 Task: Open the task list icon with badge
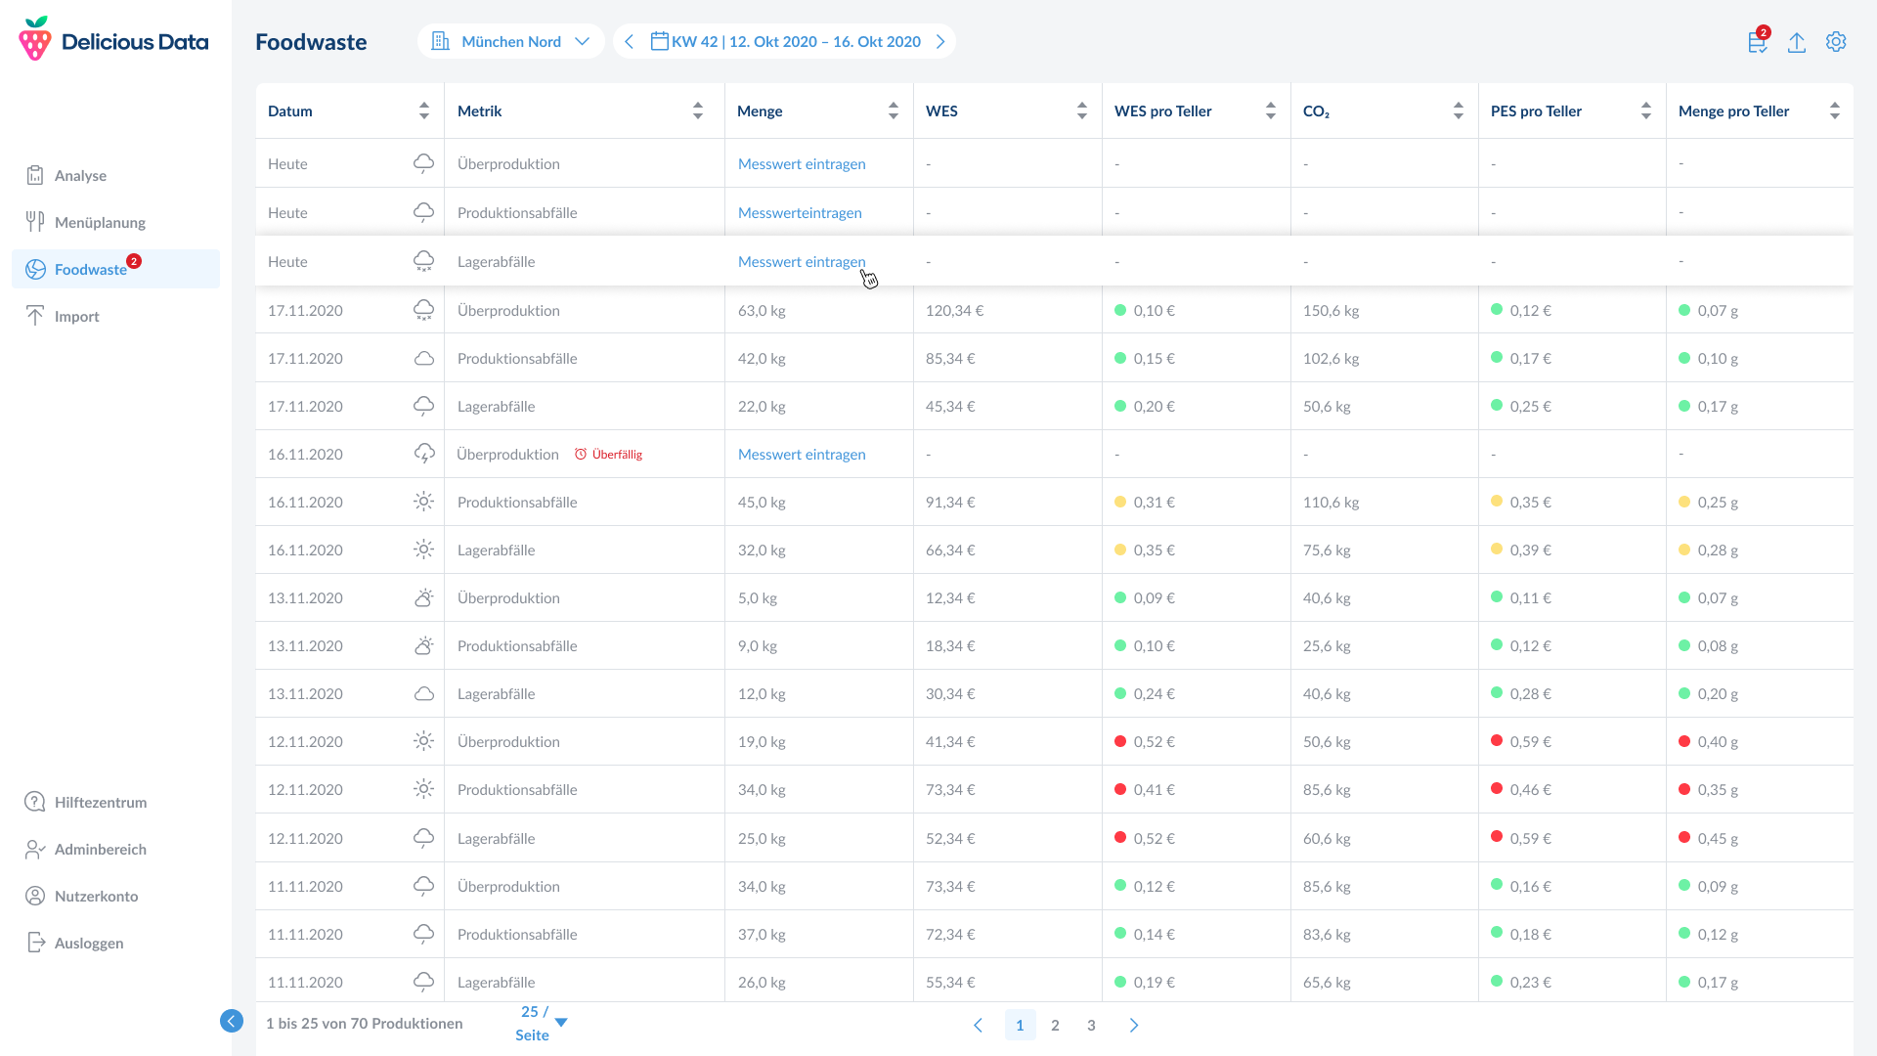pos(1758,42)
